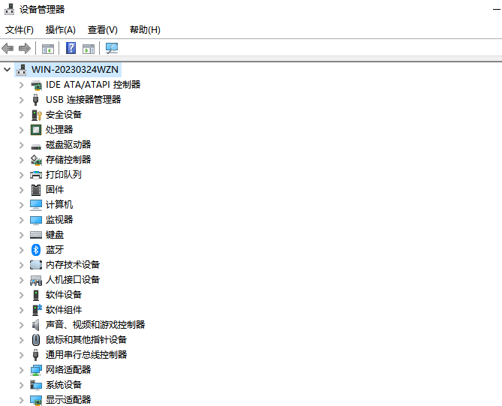502x406 pixels.
Task: Select the 软件组件 tree item
Action: (x=64, y=310)
